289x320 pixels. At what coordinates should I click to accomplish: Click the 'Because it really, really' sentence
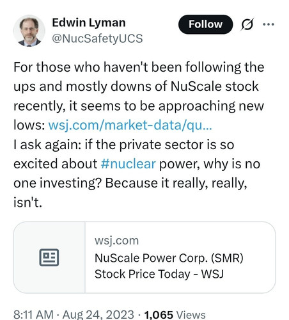point(176,183)
